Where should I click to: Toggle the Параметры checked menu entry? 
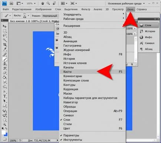(x=92, y=135)
